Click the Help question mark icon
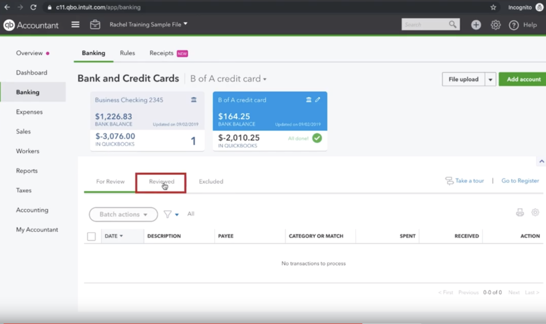Viewport: 546px width, 324px height. 513,25
